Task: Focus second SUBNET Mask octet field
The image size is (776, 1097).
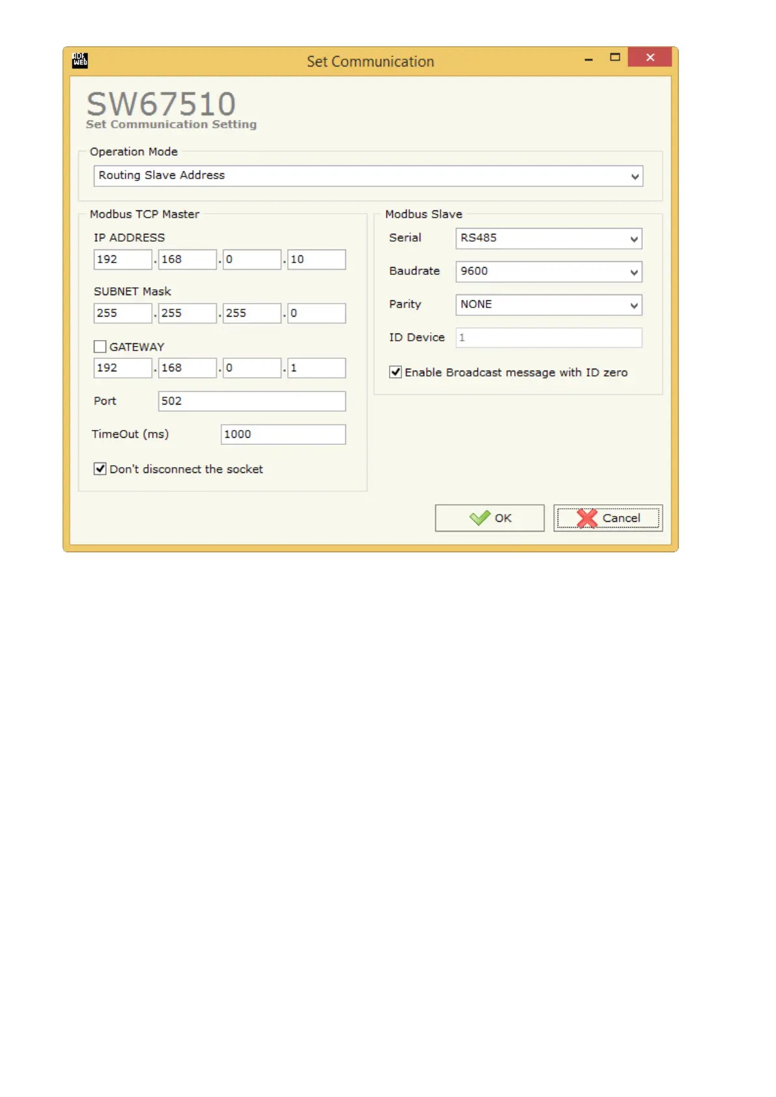Action: [x=187, y=313]
